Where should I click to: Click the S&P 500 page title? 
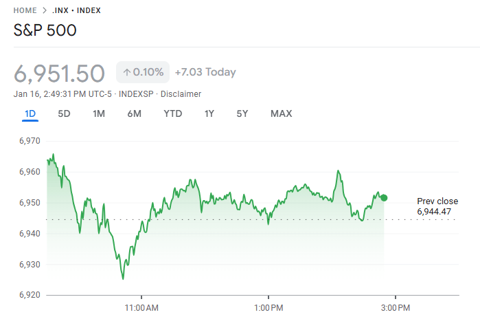(x=45, y=31)
